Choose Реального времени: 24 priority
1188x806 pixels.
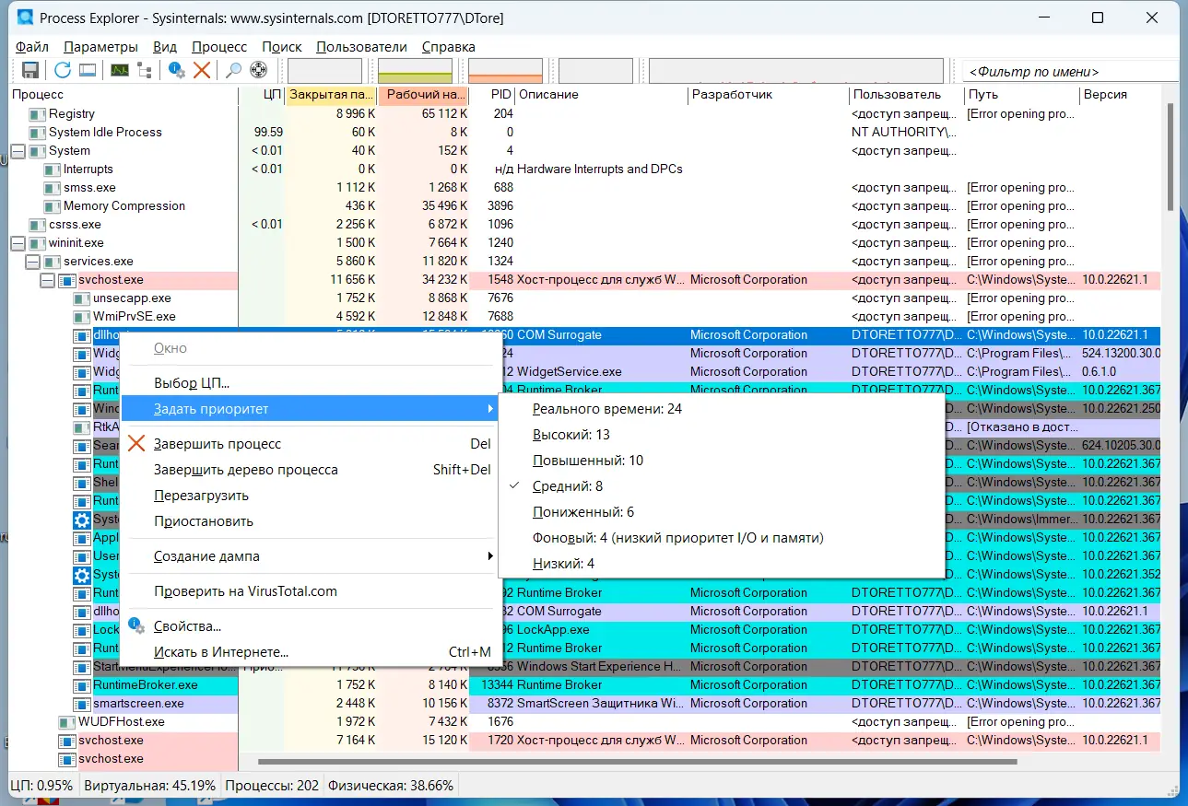click(x=606, y=409)
